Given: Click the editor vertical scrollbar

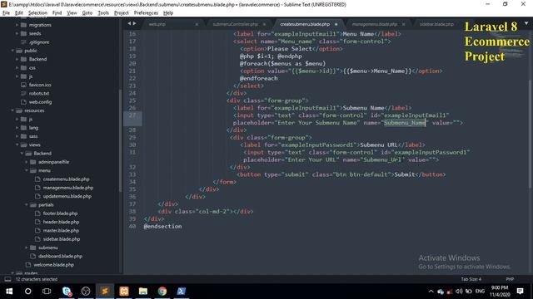Looking at the screenshot, I should pyautogui.click(x=531, y=133).
